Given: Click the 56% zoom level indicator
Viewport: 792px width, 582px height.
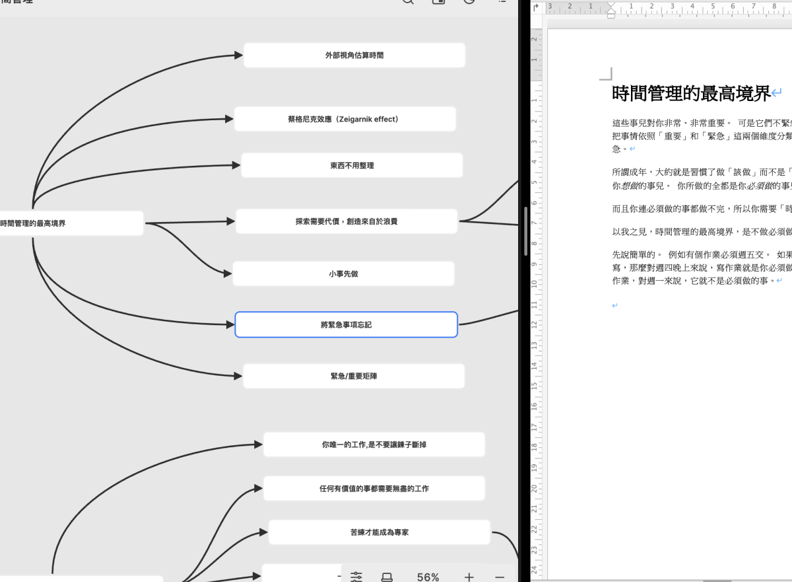Looking at the screenshot, I should [428, 577].
